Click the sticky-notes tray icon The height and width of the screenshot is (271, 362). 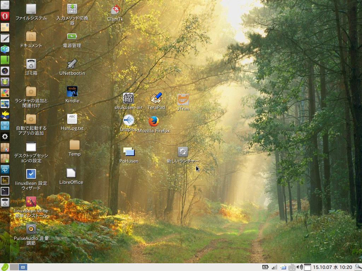point(283,267)
